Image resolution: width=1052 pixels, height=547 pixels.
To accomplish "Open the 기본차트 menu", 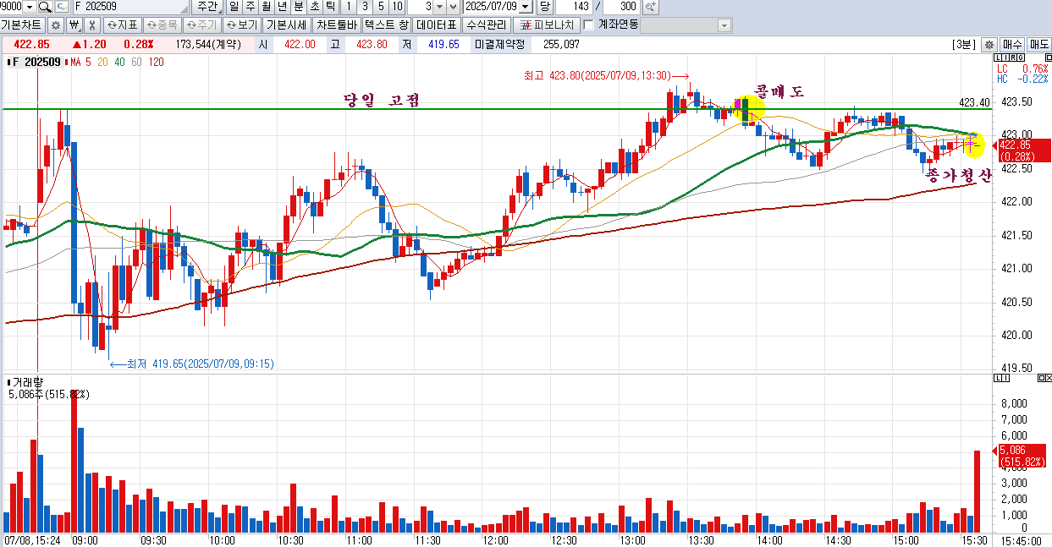I will [23, 25].
